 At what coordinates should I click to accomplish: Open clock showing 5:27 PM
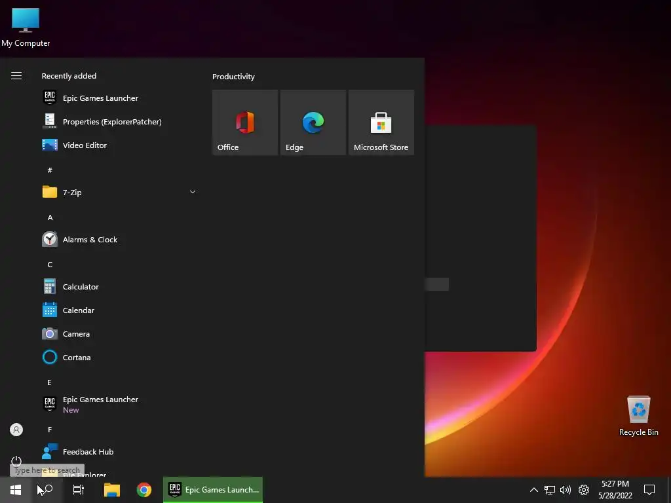click(x=615, y=490)
